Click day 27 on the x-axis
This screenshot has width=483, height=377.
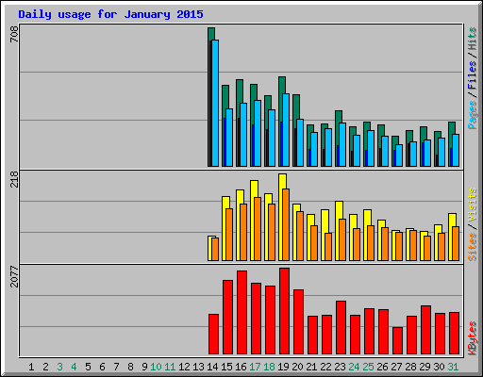coord(396,367)
